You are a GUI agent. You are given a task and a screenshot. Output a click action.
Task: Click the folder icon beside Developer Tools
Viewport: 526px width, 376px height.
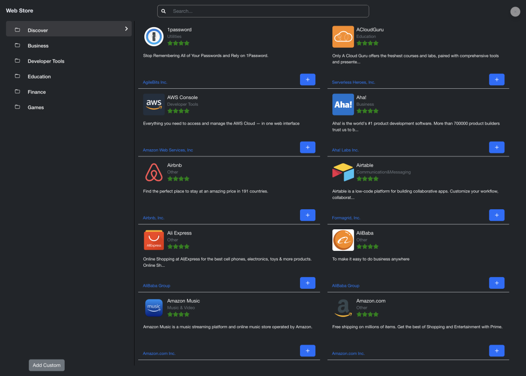(17, 61)
